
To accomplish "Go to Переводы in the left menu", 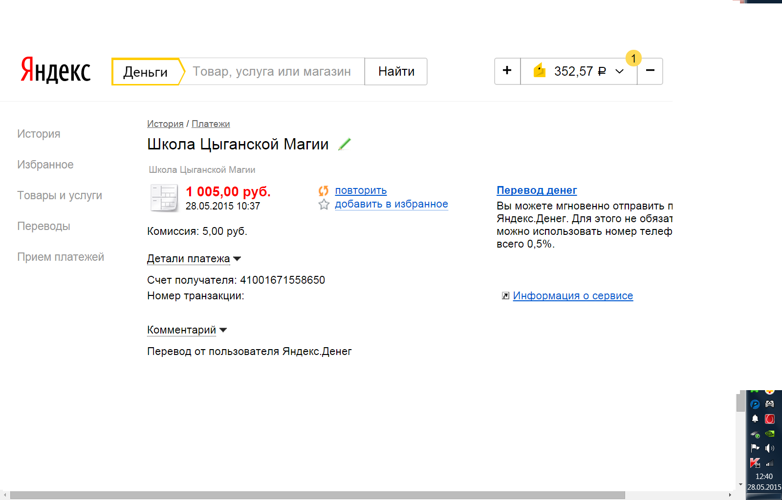I will pyautogui.click(x=43, y=226).
